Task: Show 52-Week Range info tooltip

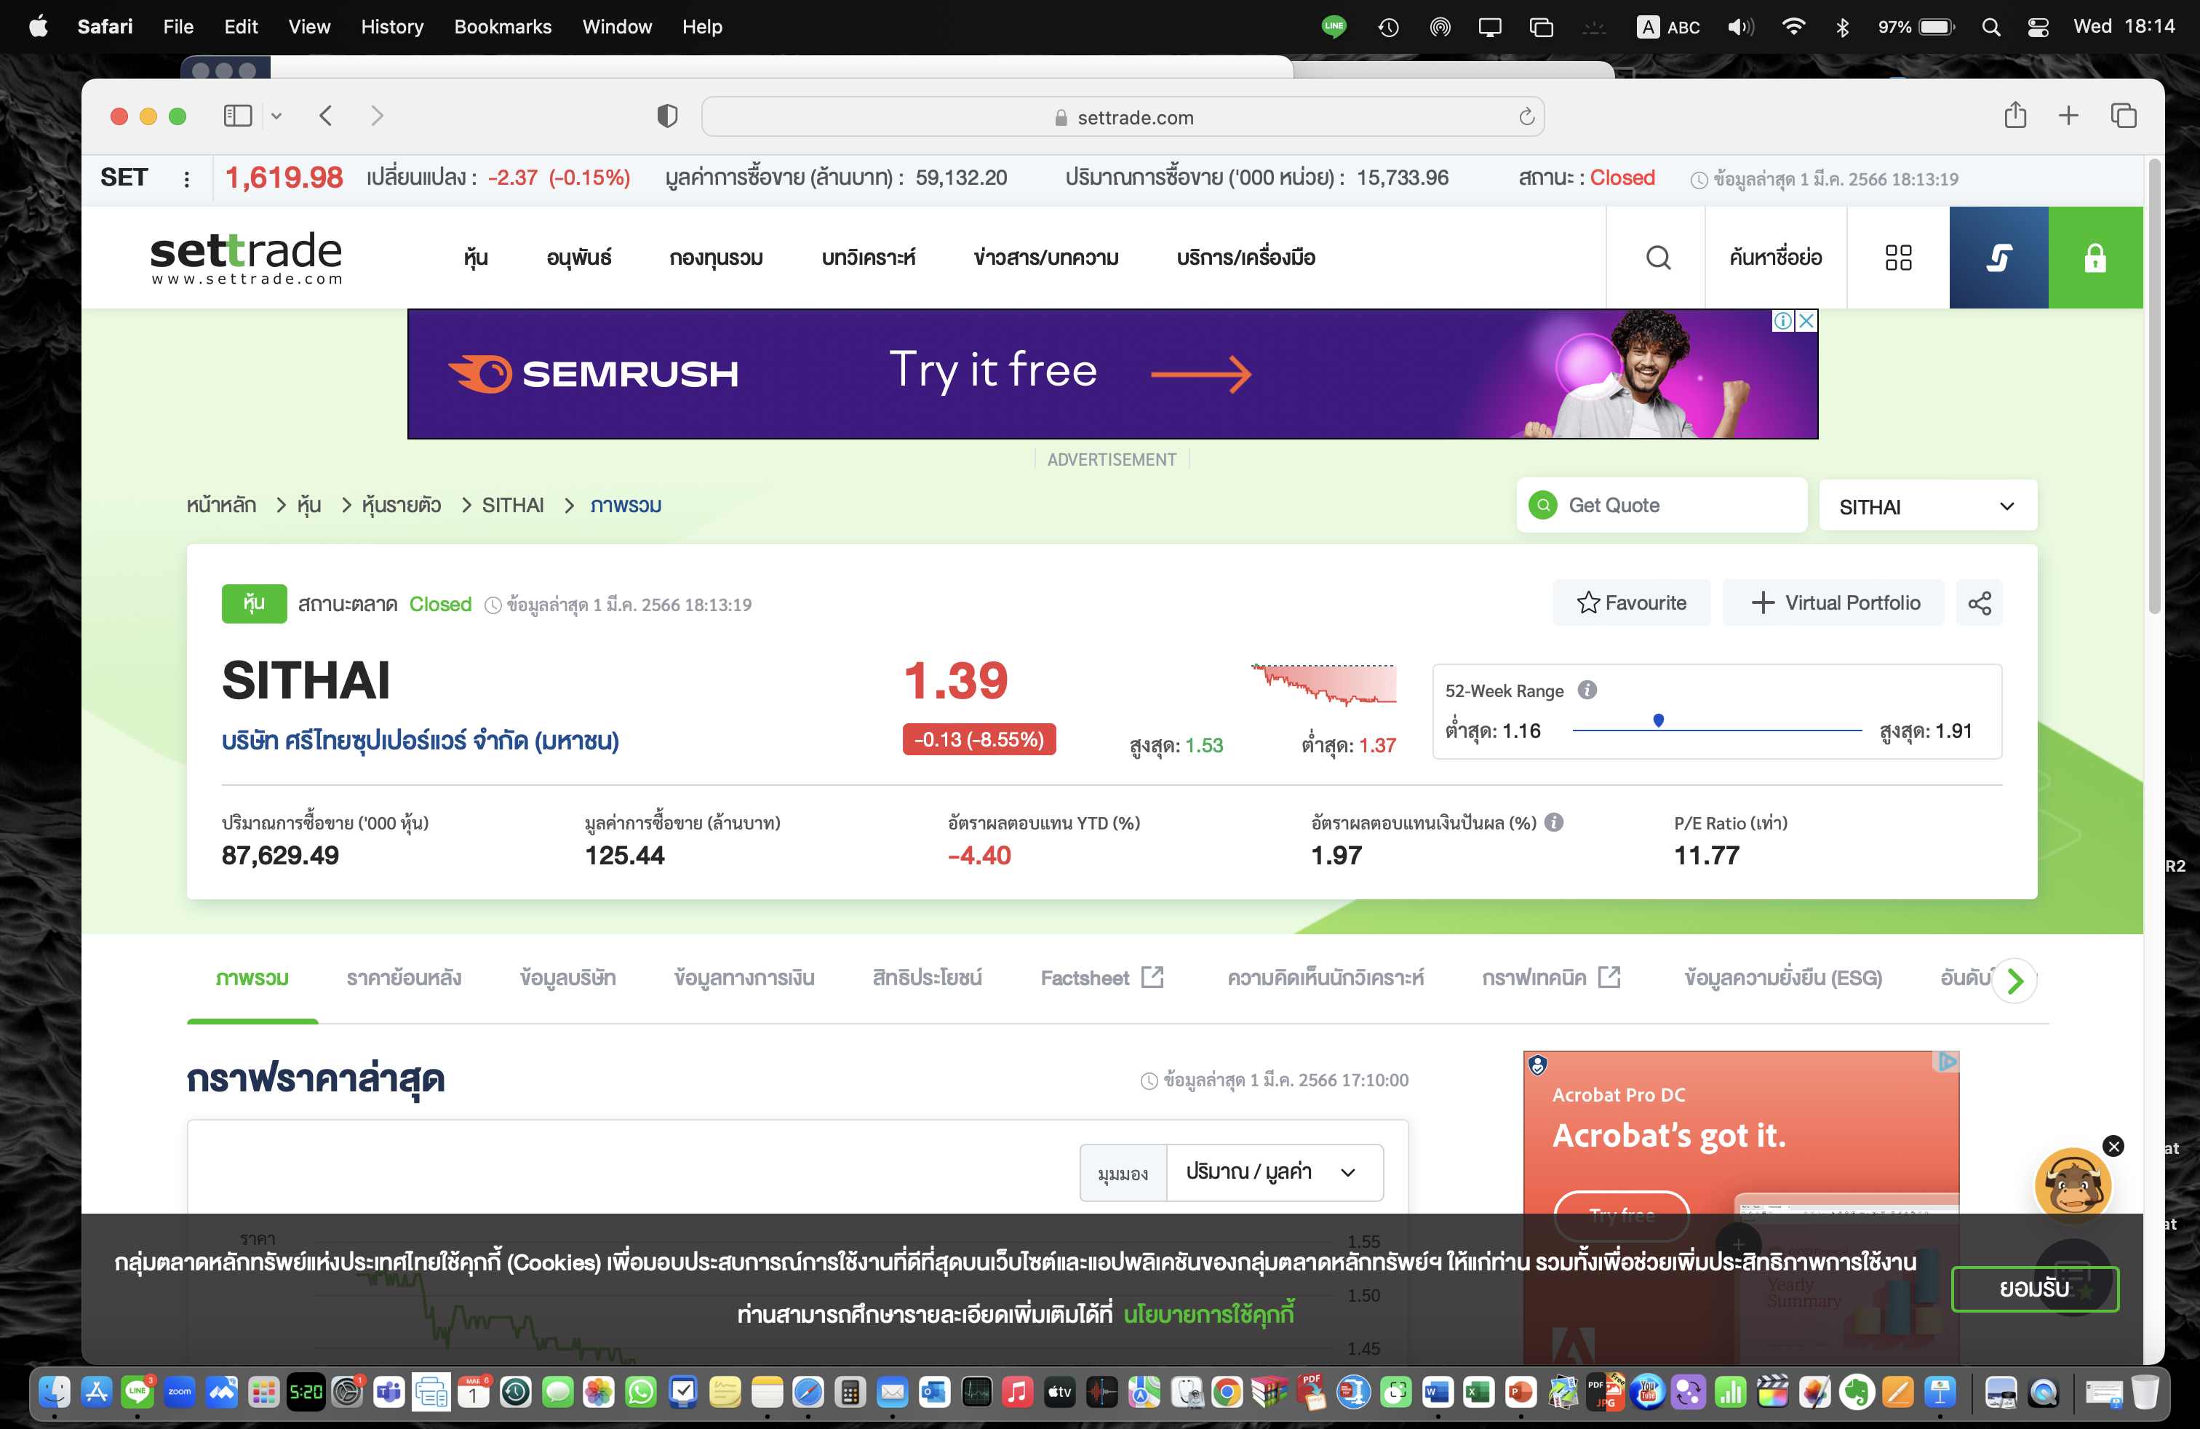Action: pyautogui.click(x=1587, y=690)
